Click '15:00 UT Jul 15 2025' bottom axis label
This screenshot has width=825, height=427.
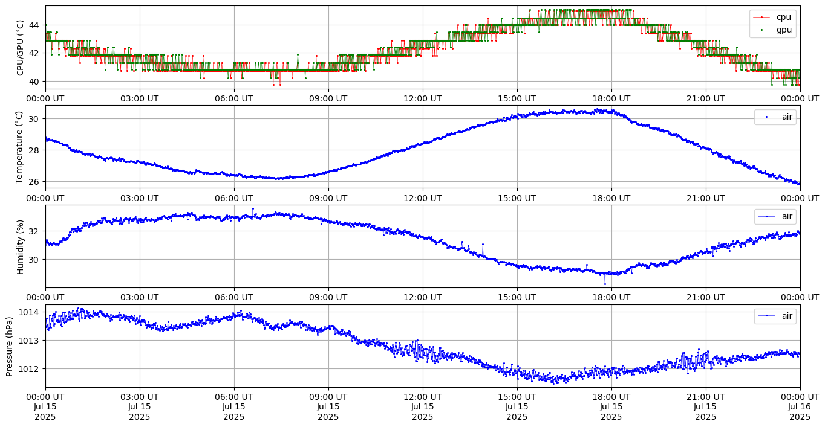tap(517, 407)
